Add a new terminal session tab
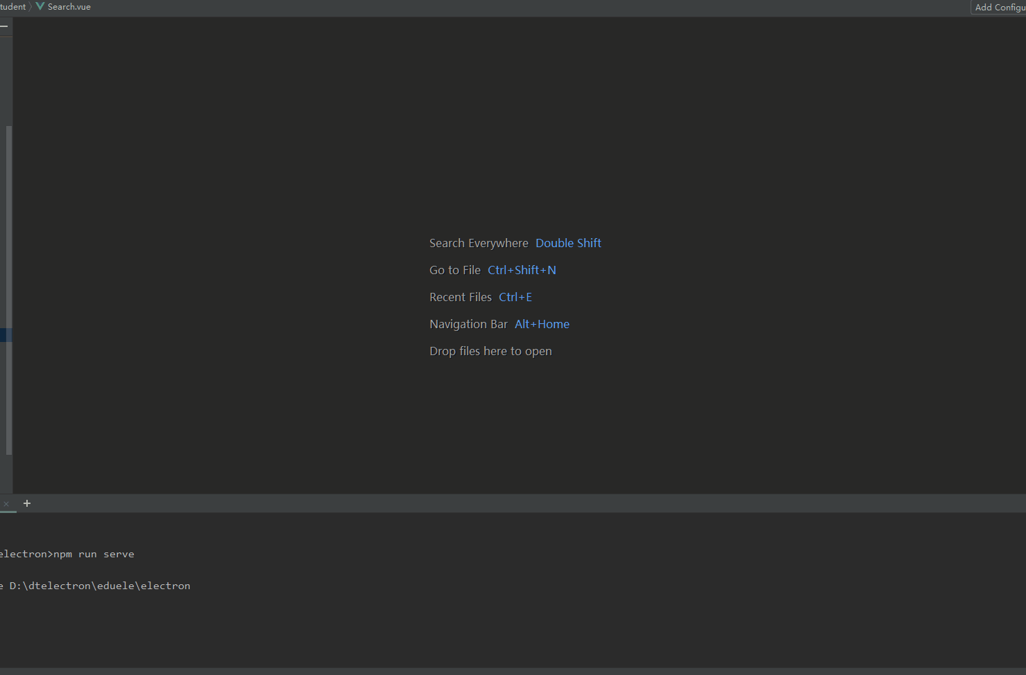Image resolution: width=1026 pixels, height=675 pixels. tap(27, 503)
